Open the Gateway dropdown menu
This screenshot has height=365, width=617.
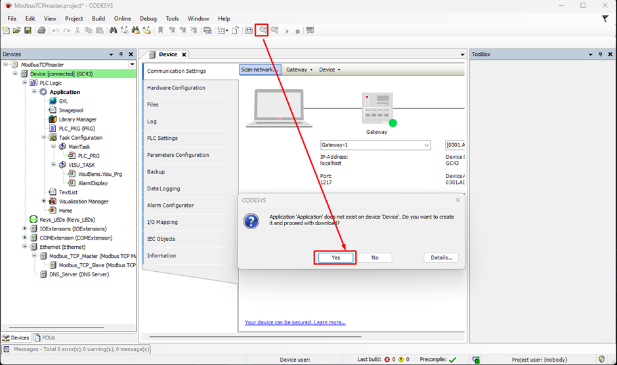click(299, 70)
